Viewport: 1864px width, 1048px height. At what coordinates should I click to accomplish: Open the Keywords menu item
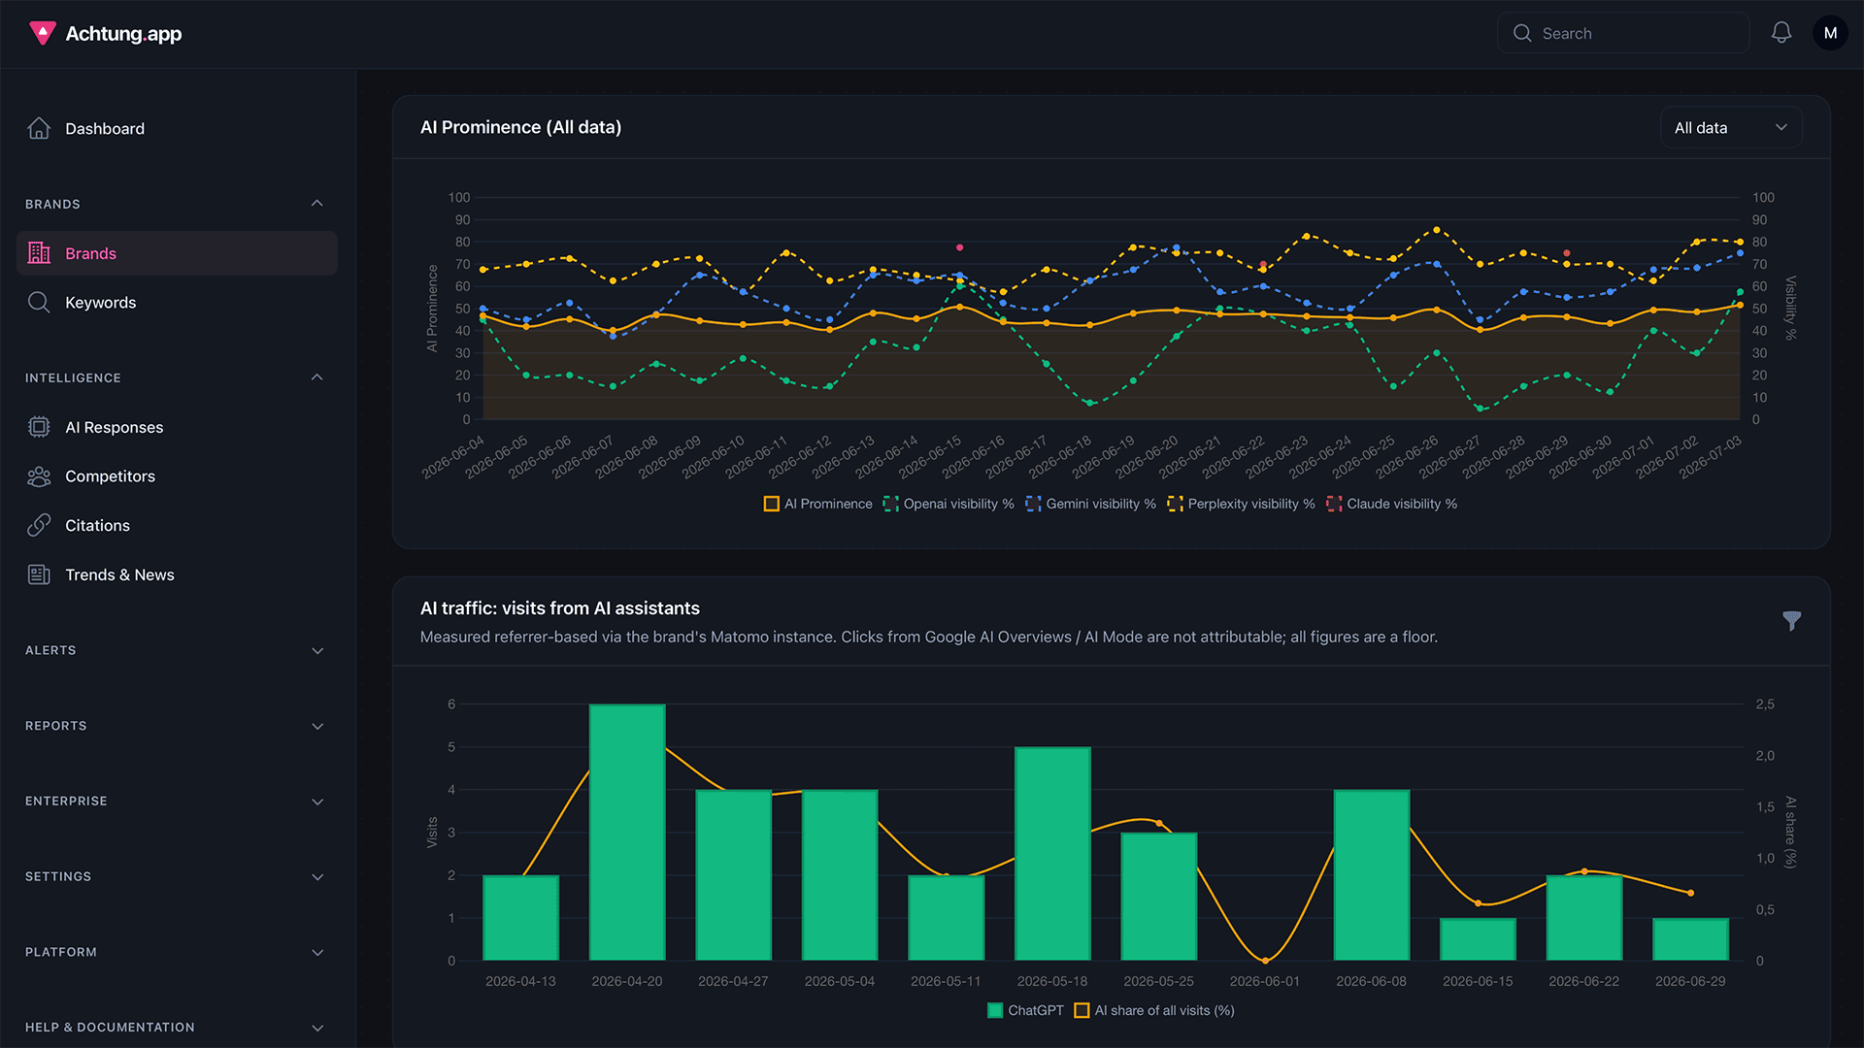point(177,303)
